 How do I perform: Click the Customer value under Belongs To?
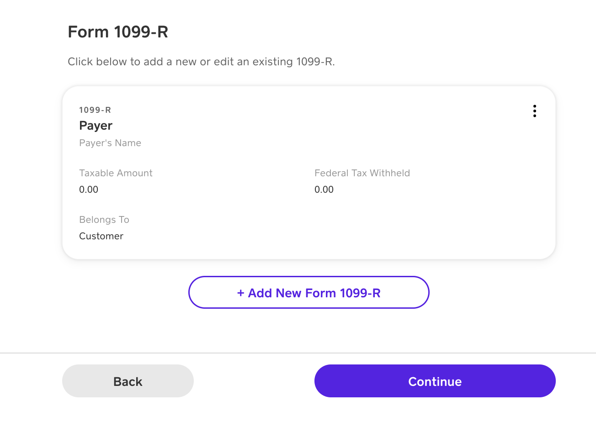click(x=101, y=236)
